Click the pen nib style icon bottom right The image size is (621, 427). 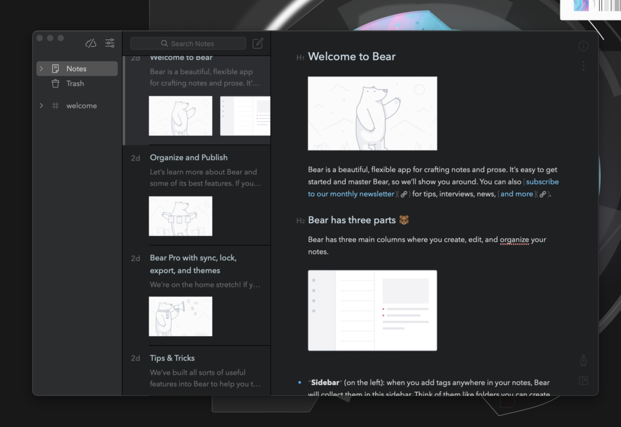pos(583,360)
